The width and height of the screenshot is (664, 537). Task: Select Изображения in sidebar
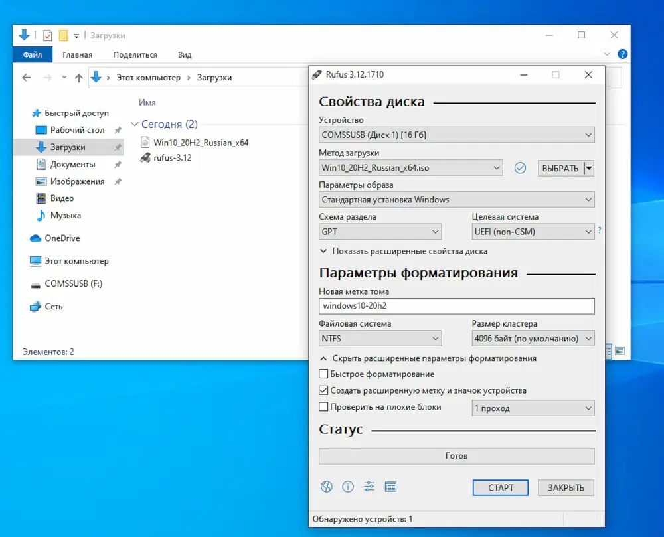pos(77,181)
